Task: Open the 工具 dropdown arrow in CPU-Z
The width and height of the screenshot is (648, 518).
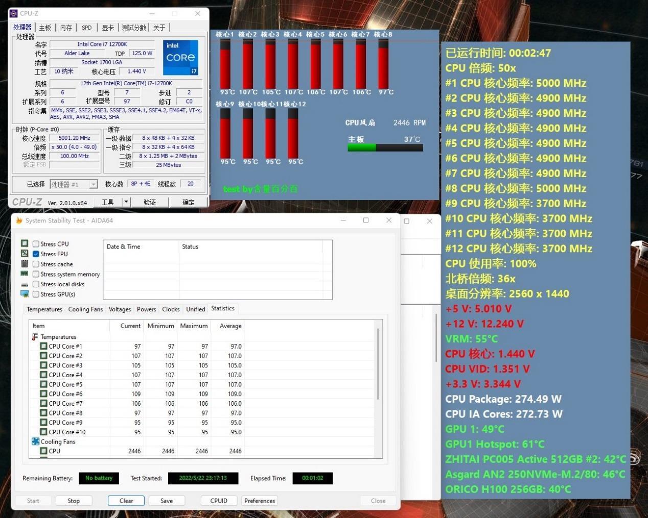Action: pyautogui.click(x=126, y=202)
